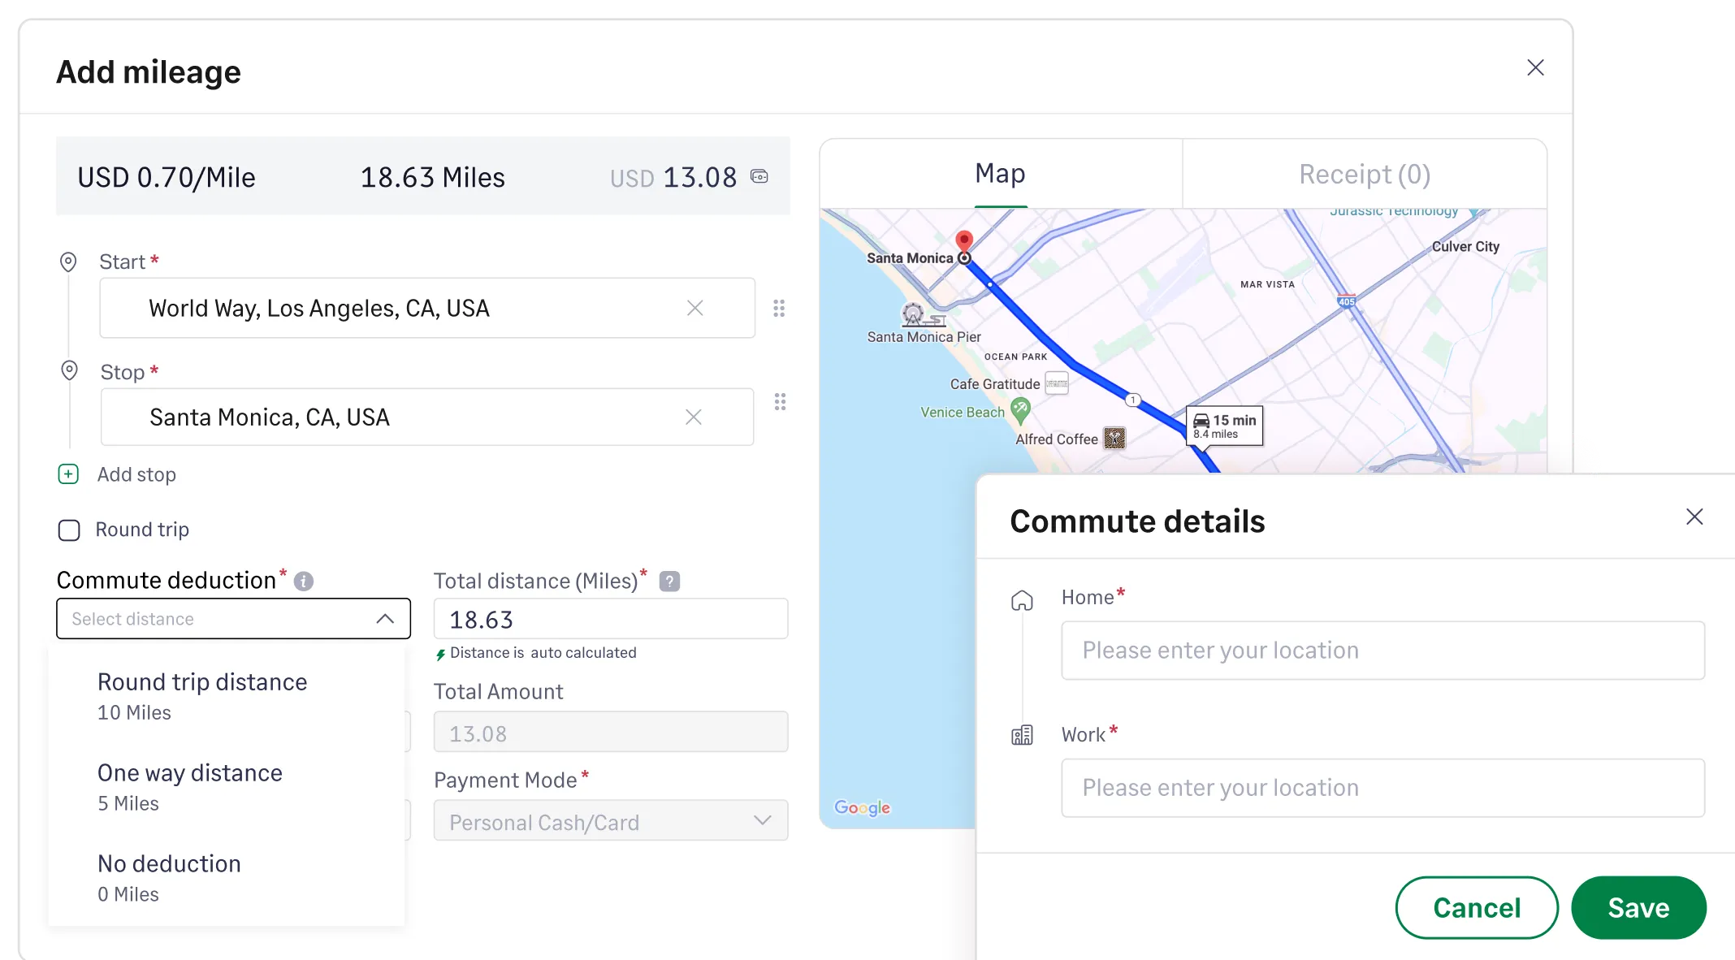The width and height of the screenshot is (1735, 960).
Task: Cancel the Commute details dialog
Action: click(1476, 907)
